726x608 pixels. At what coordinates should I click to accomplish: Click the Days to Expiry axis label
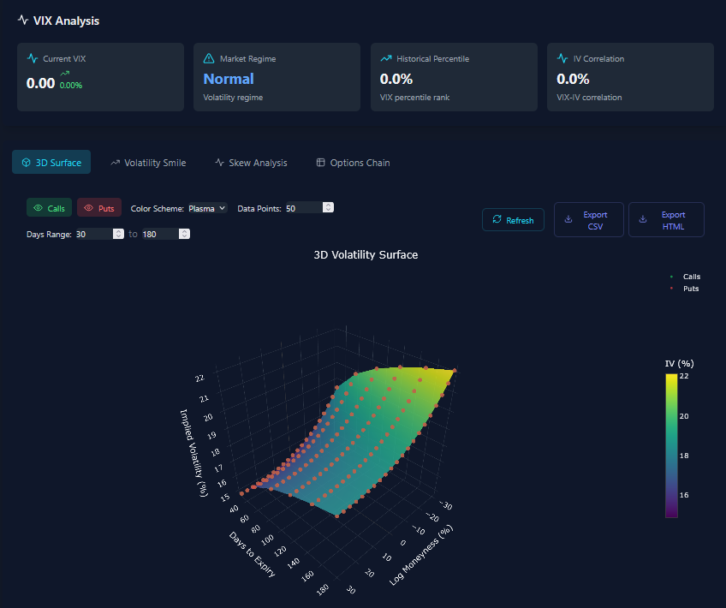tap(252, 554)
